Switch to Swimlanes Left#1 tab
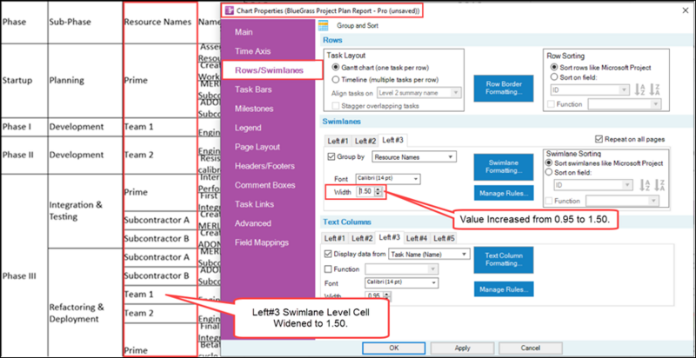696x358 pixels. click(338, 141)
